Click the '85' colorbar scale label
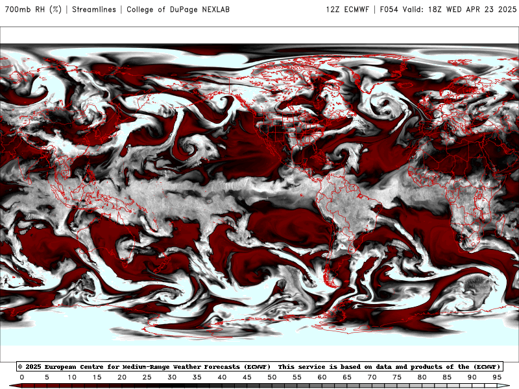519x389 pixels. 447,377
